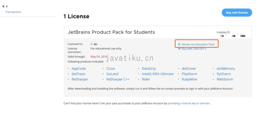Click the dotTrace product link
259x116 pixels.
click(x=78, y=74)
